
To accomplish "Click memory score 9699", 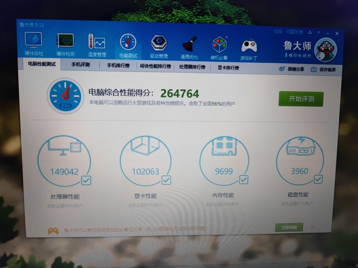I will pyautogui.click(x=224, y=171).
